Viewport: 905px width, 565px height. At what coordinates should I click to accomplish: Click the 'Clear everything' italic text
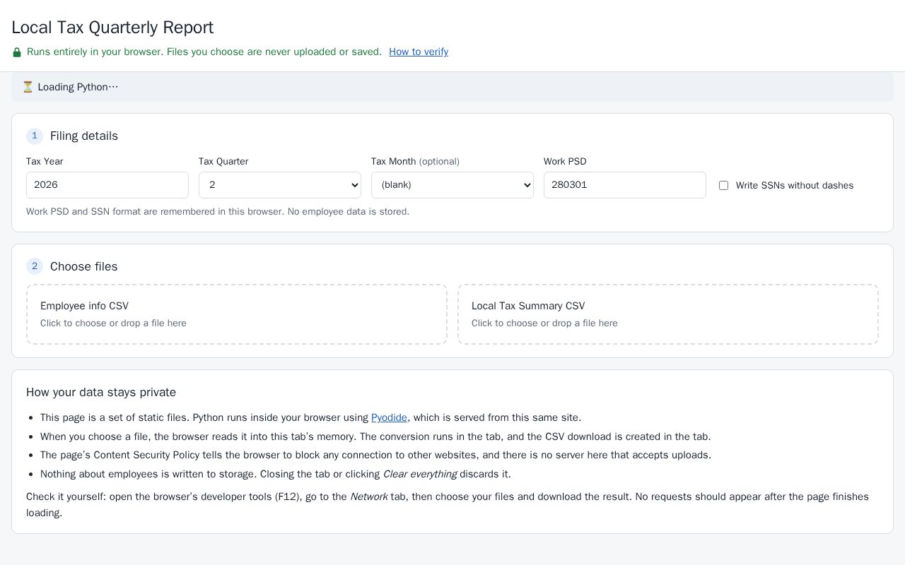tap(420, 474)
